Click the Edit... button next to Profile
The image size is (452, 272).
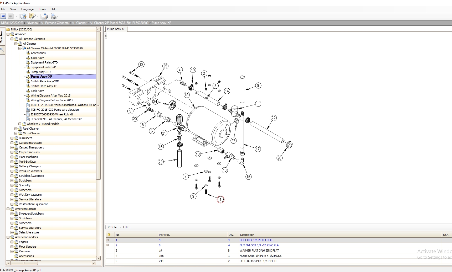(127, 227)
